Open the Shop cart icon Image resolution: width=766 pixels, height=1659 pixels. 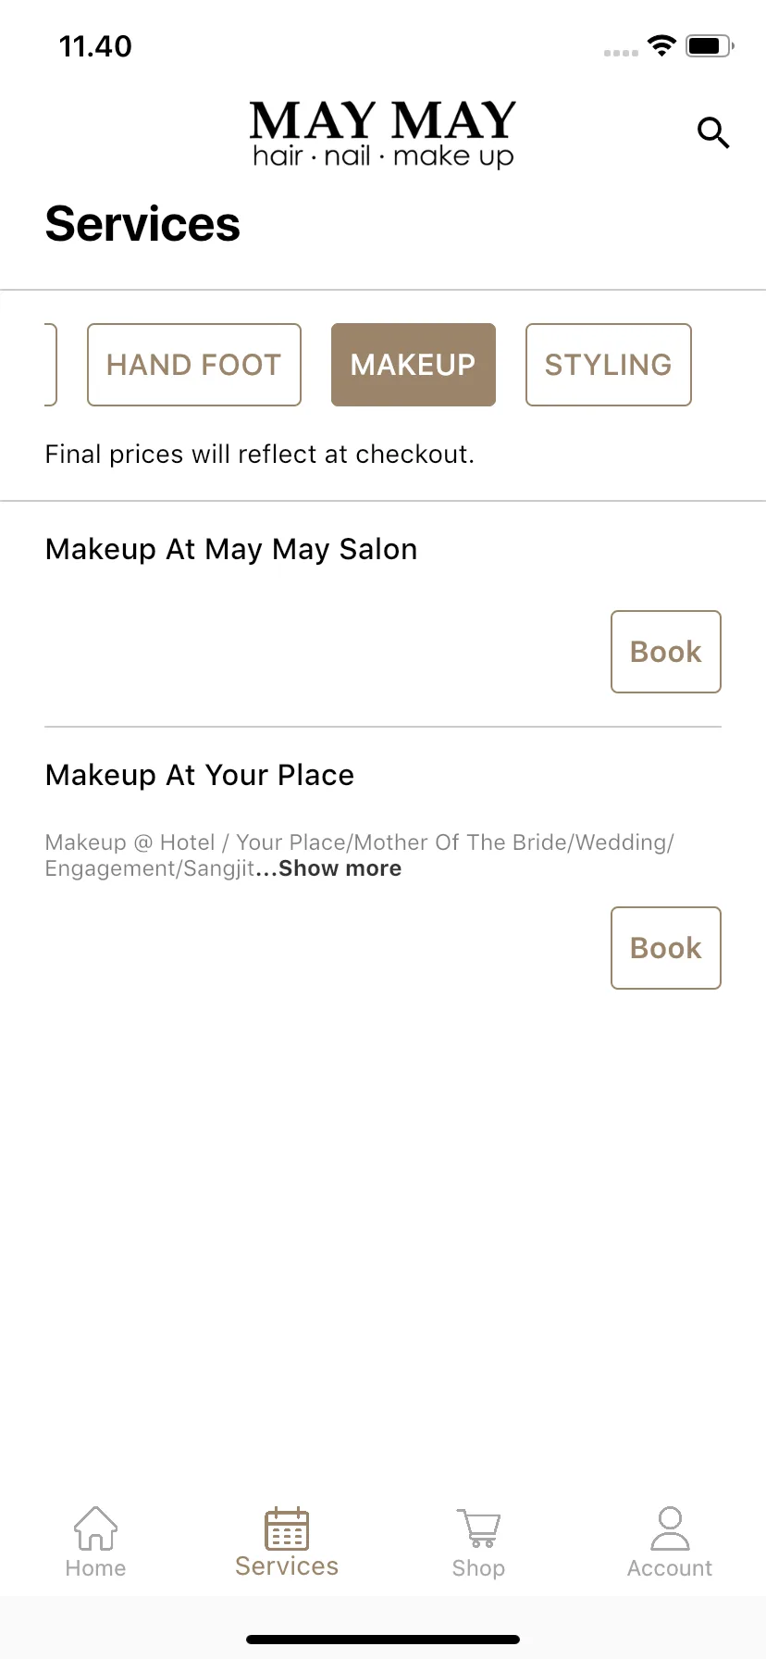[478, 1528]
